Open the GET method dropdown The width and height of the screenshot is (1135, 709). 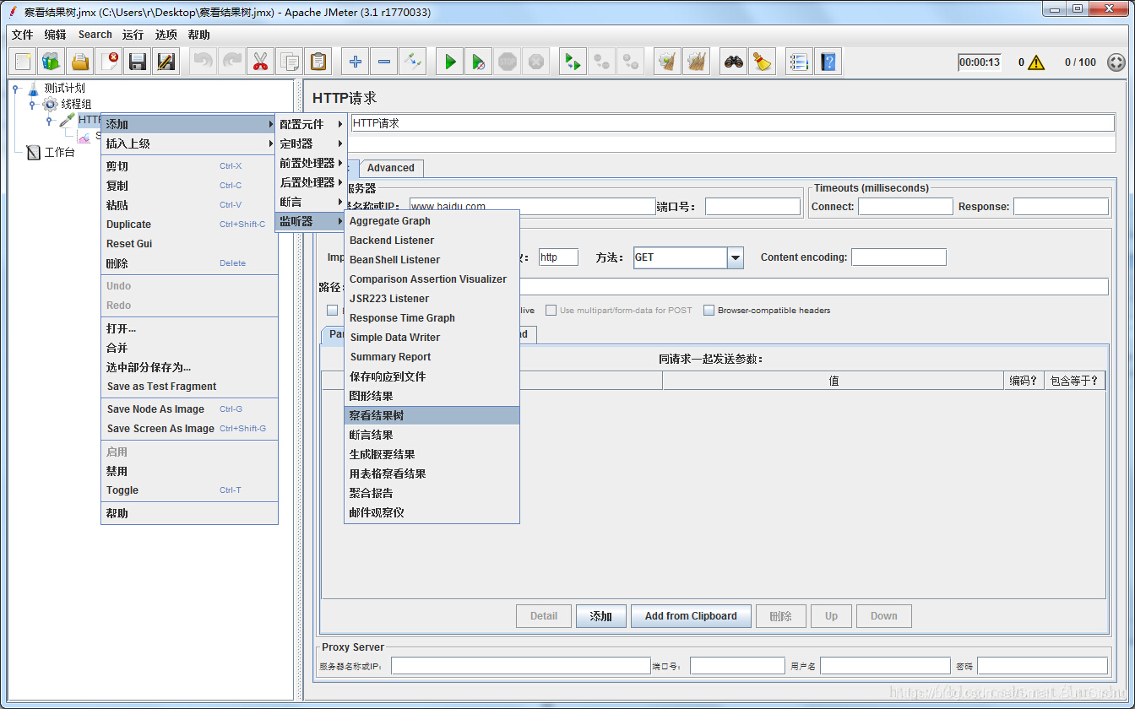tap(735, 257)
